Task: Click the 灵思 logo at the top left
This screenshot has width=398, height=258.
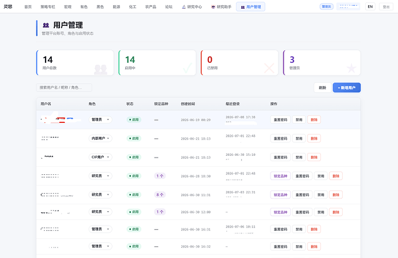Action: (x=8, y=6)
